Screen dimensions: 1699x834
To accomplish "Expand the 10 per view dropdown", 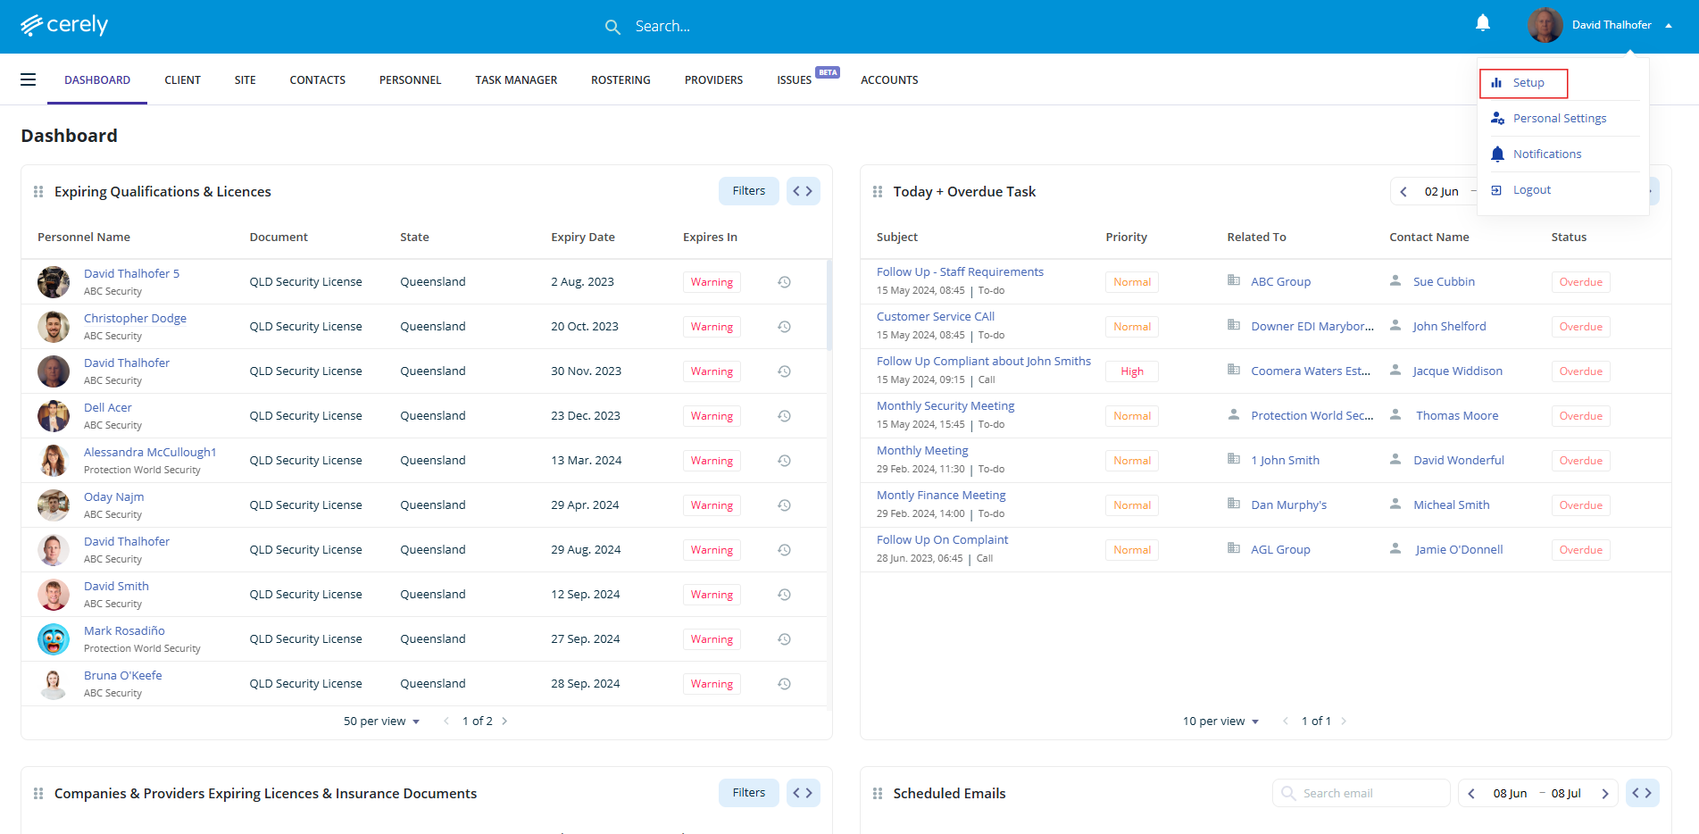I will click(1220, 721).
